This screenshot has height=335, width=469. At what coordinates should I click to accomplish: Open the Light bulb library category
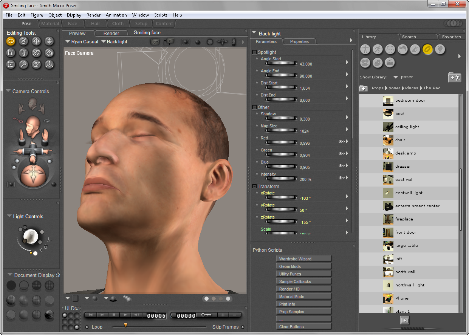tap(440, 49)
